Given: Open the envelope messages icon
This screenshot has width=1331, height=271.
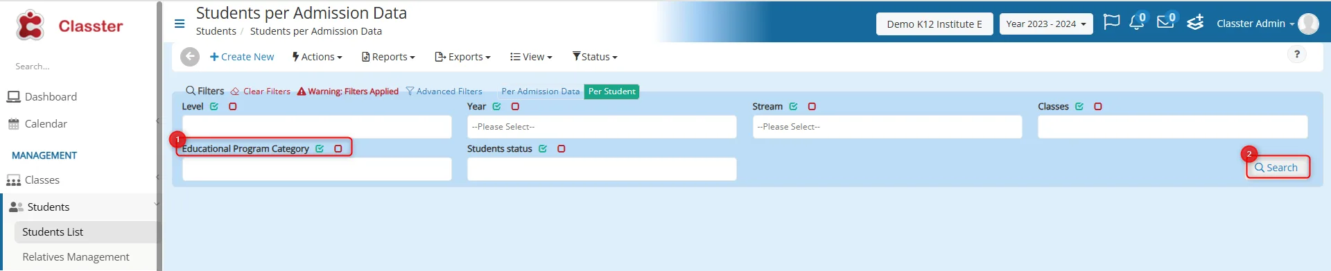Looking at the screenshot, I should coord(1166,22).
